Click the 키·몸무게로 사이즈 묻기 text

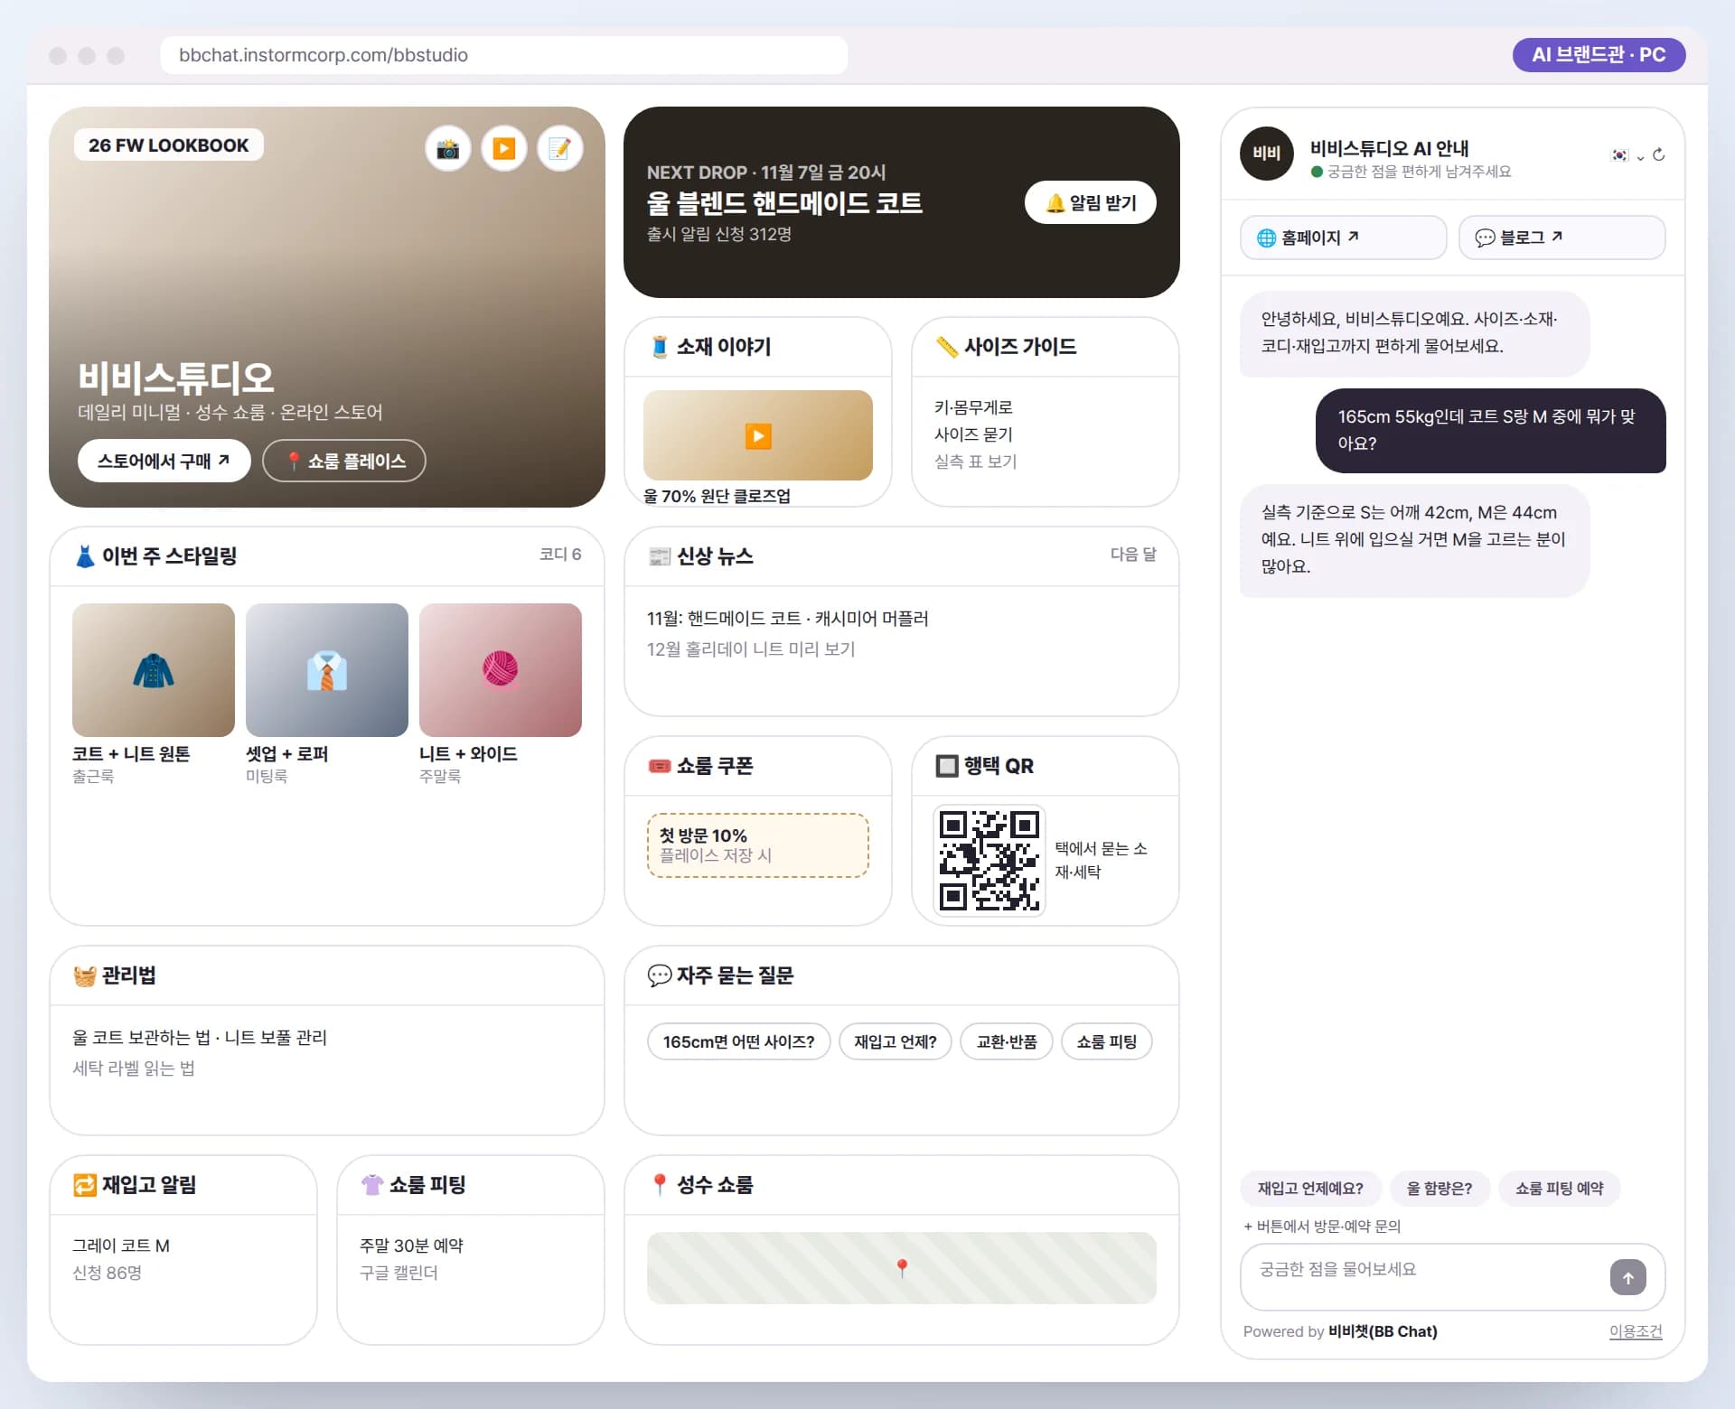coord(974,421)
